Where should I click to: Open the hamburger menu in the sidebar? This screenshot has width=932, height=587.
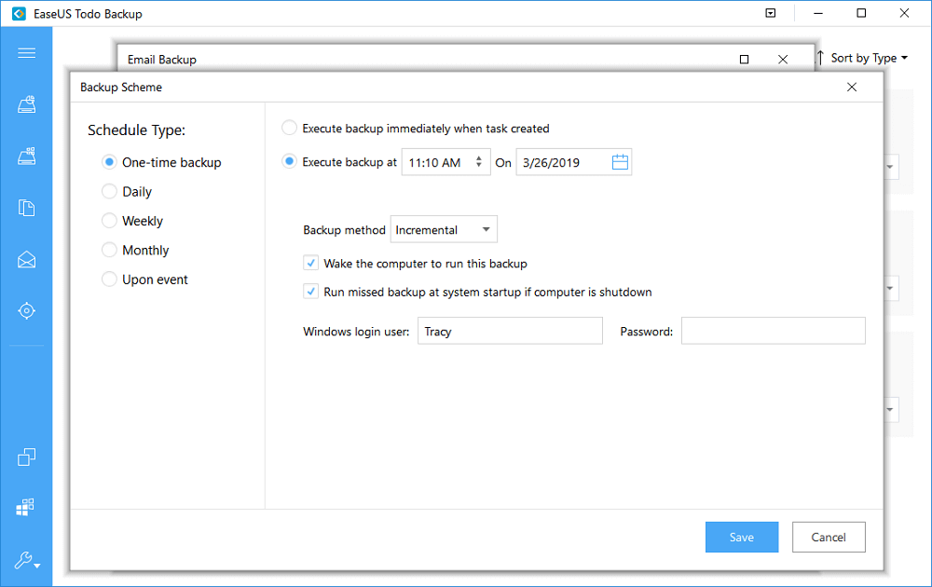(26, 53)
